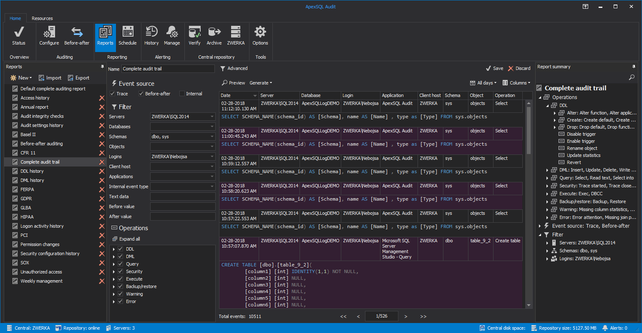This screenshot has width=642, height=333.
Task: Click the History alerting icon
Action: [151, 36]
